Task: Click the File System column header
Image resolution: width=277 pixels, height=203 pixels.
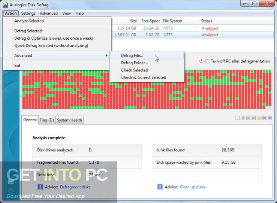Action: tap(172, 21)
